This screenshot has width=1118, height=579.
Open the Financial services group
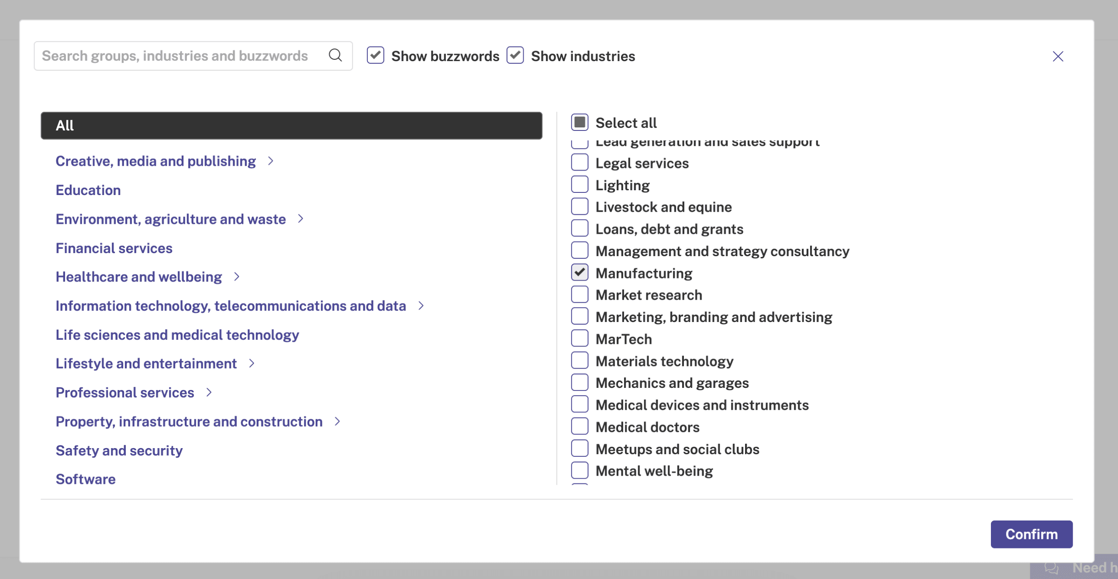point(114,248)
